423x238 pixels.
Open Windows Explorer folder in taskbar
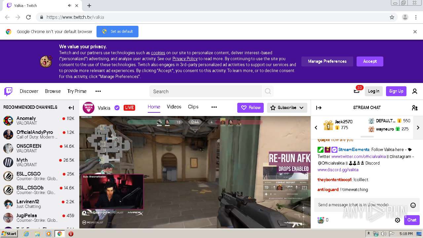tap(37, 234)
